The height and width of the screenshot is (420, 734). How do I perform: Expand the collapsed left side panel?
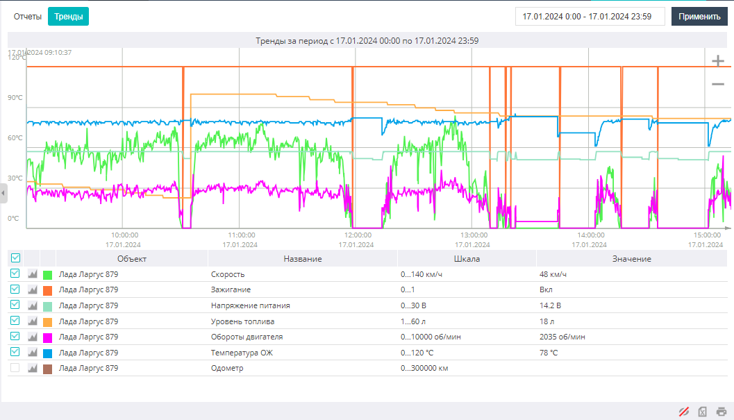coord(3,193)
